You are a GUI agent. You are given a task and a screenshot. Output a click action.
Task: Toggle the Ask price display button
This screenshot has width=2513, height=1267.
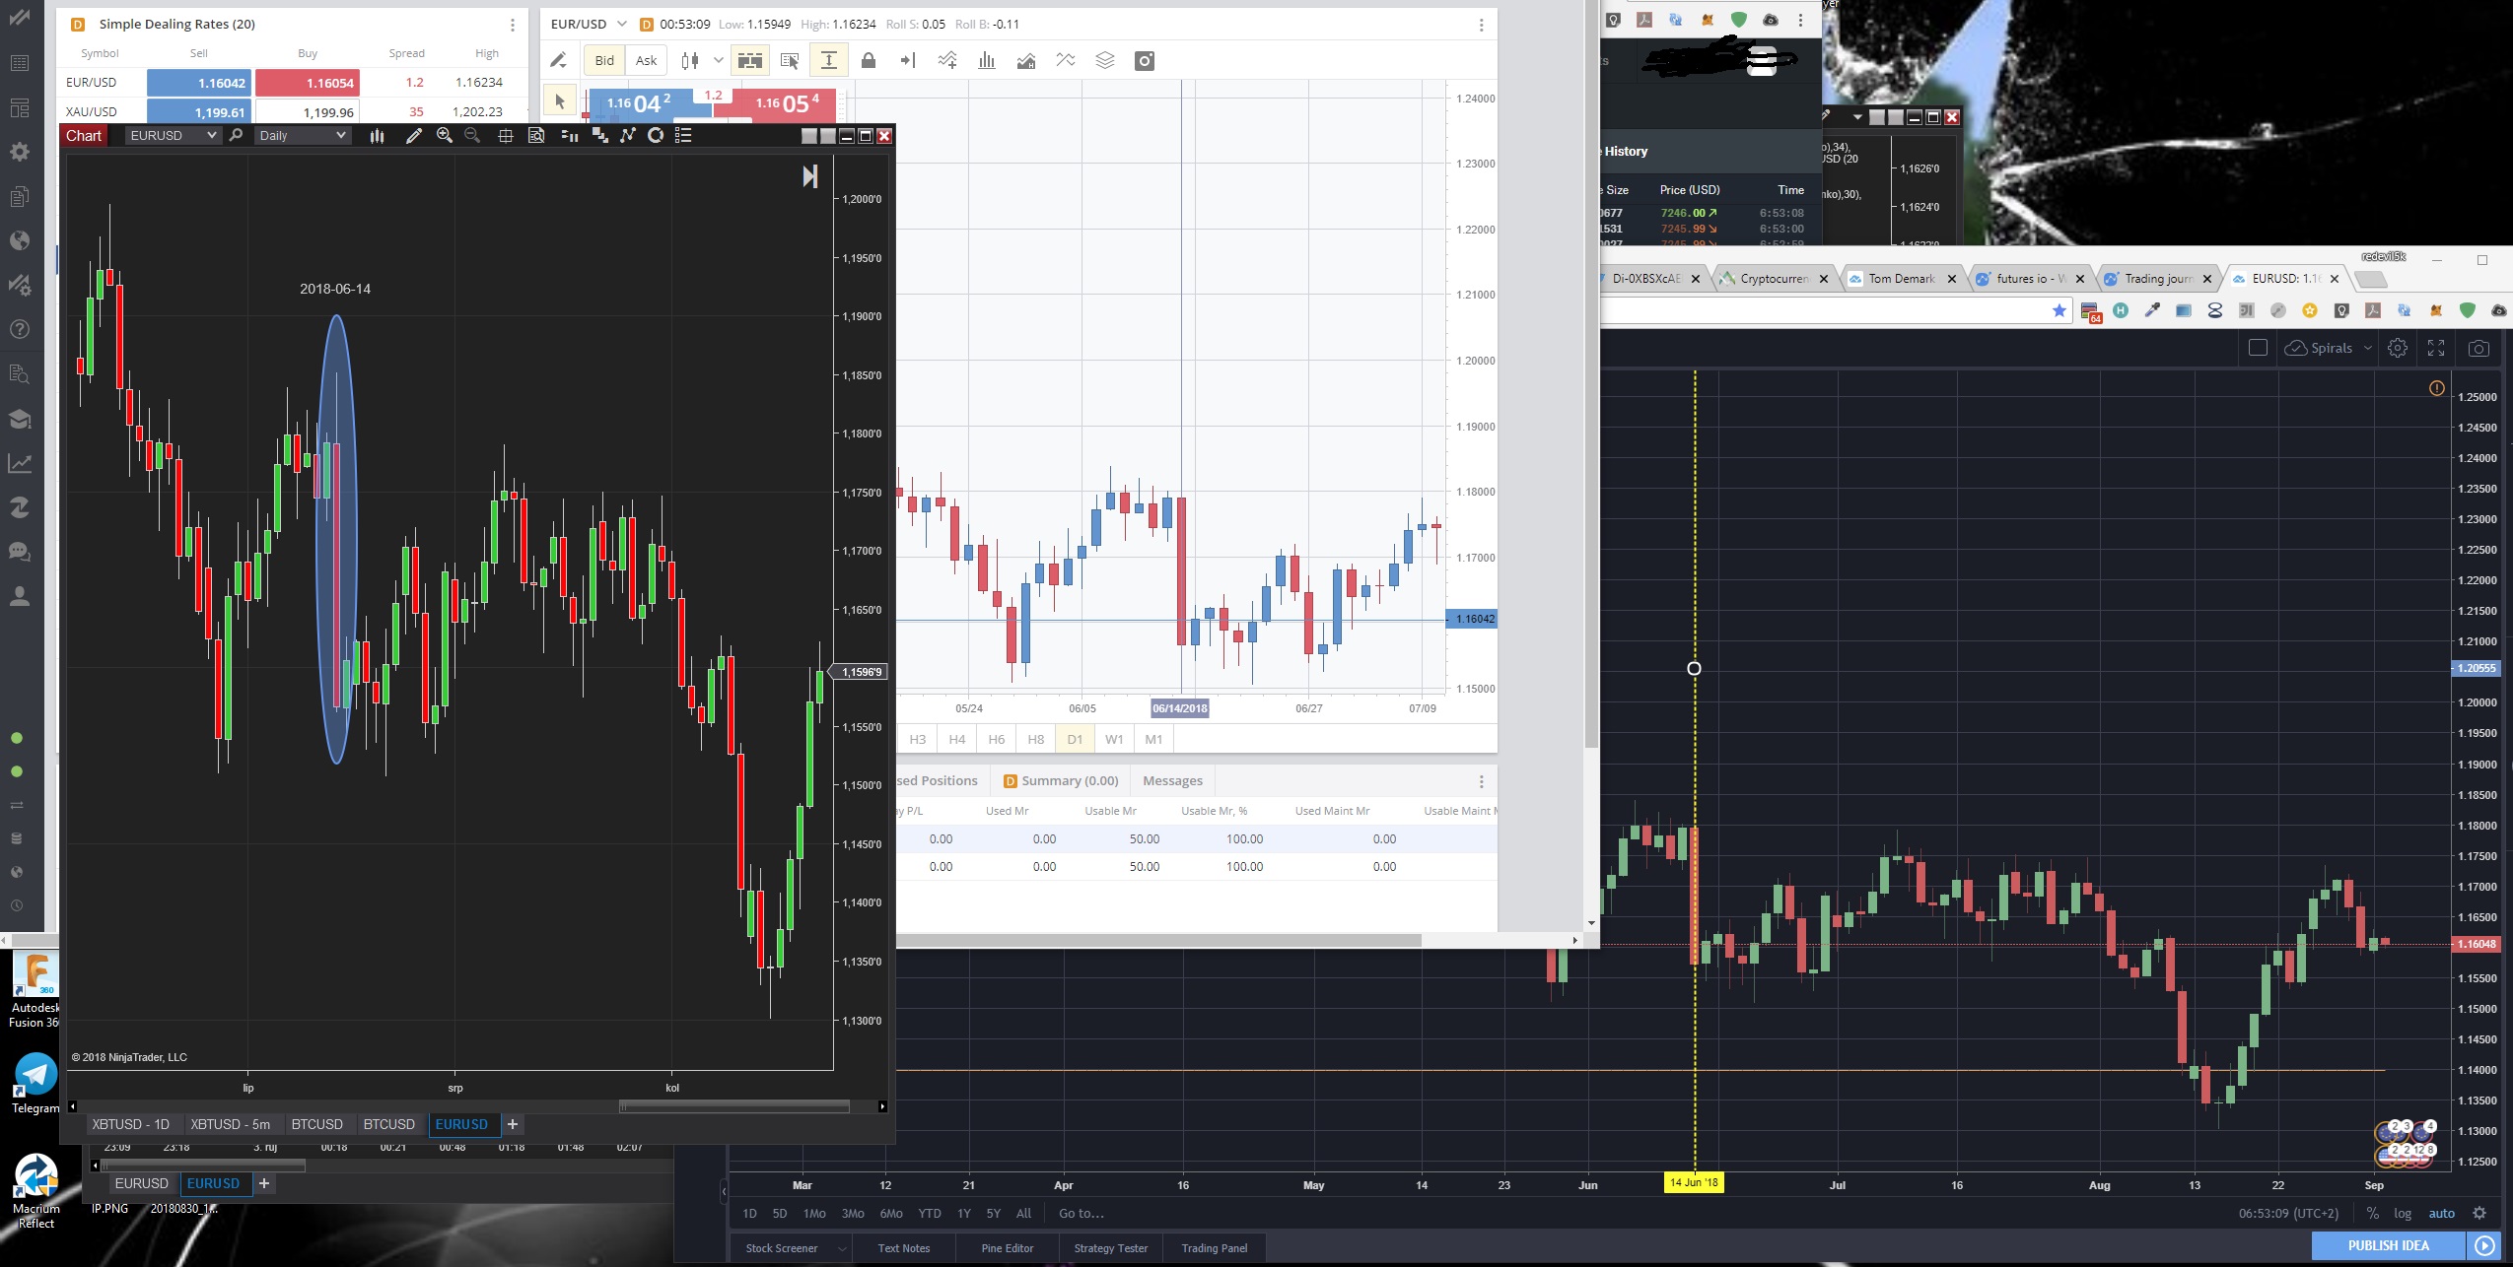(x=646, y=61)
